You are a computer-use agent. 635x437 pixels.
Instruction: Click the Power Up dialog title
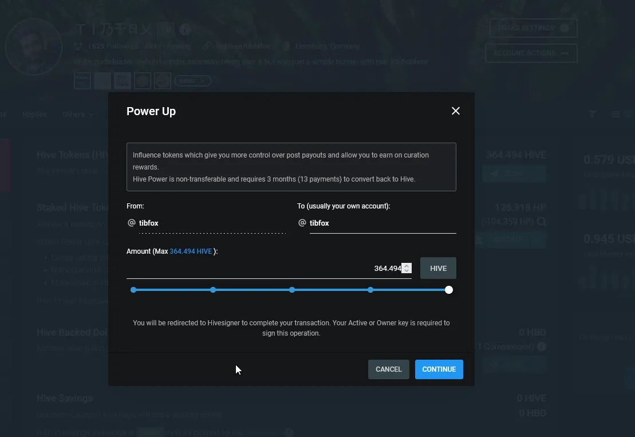tap(151, 111)
